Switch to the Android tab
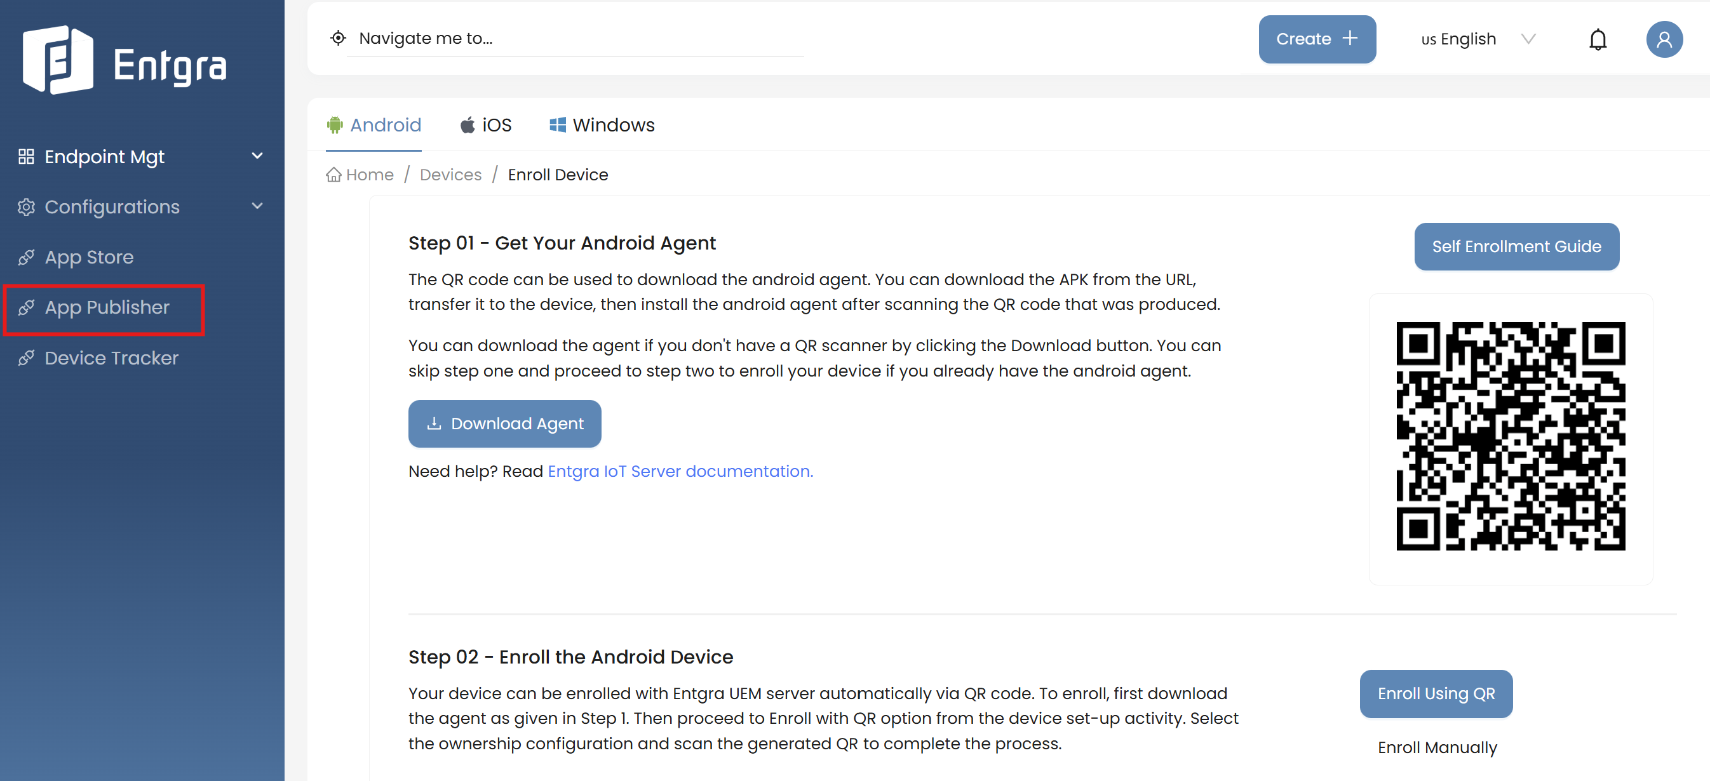Screen dimensions: 1710x781 pyautogui.click(x=374, y=124)
